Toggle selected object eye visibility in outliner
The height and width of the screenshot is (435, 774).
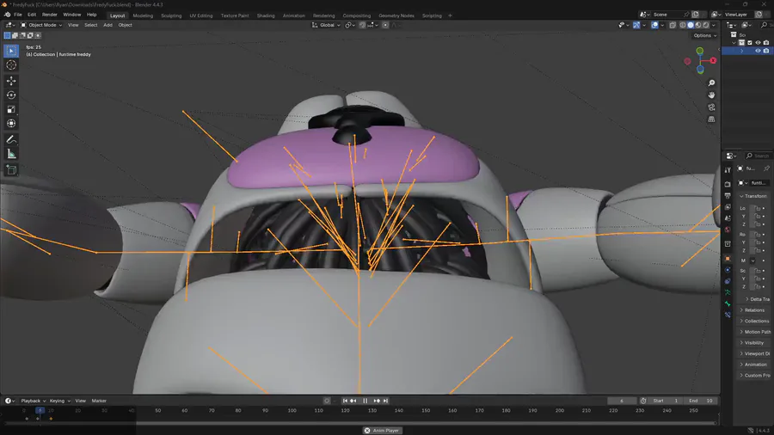[x=758, y=51]
